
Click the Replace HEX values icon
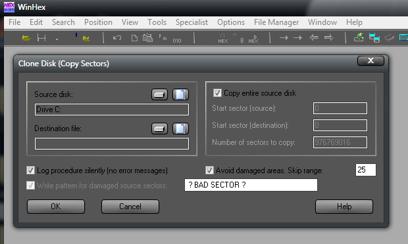pyautogui.click(x=253, y=39)
